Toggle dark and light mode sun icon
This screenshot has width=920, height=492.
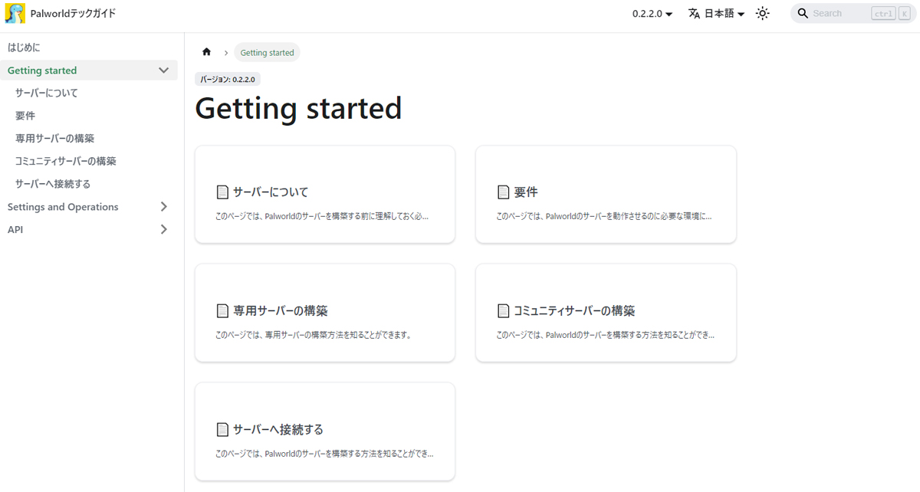[x=762, y=14]
